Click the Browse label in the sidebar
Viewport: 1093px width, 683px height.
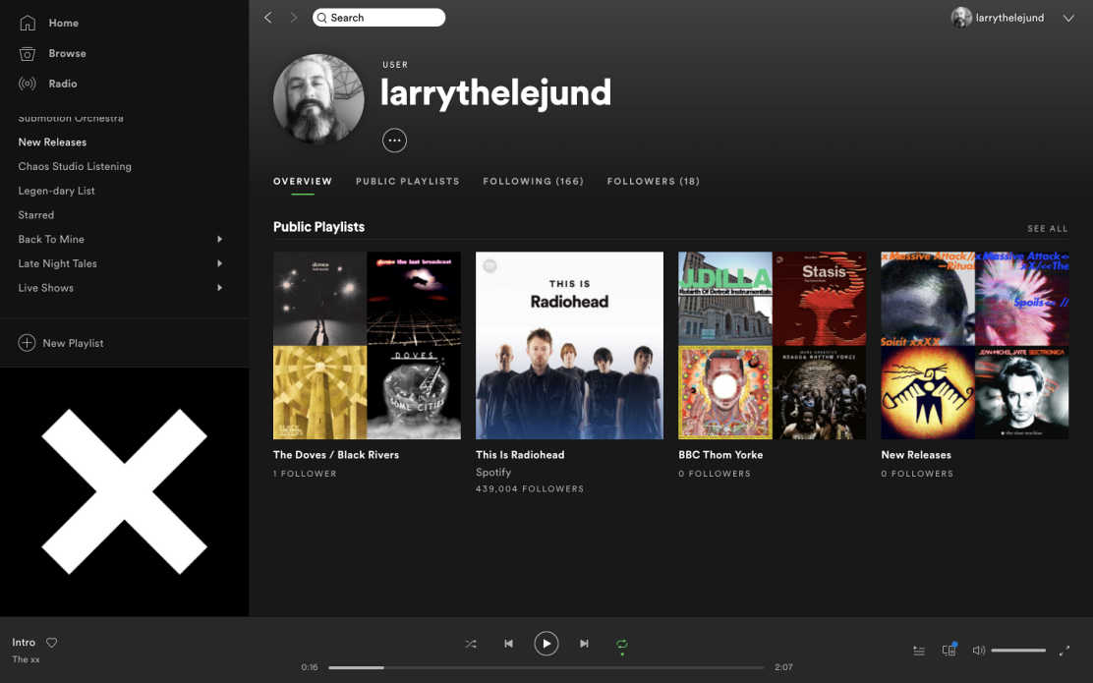click(x=68, y=54)
